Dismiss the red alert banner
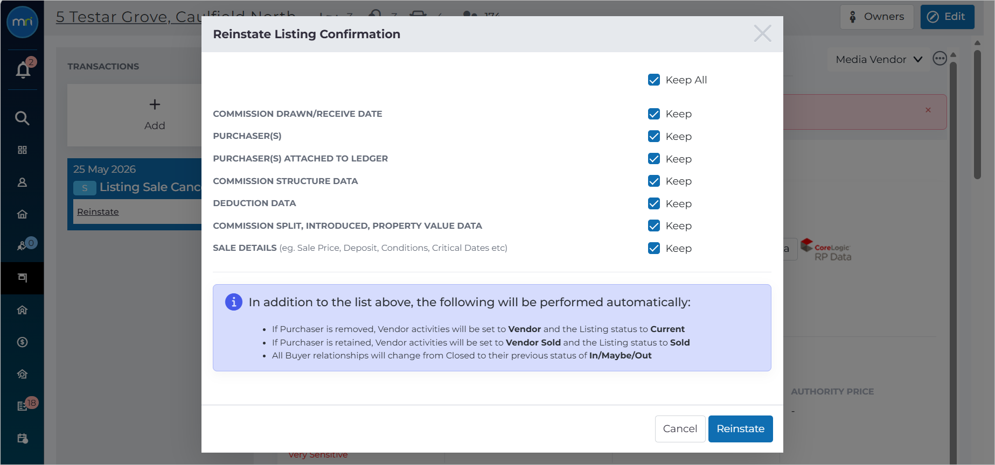Viewport: 995px width, 465px height. (928, 110)
